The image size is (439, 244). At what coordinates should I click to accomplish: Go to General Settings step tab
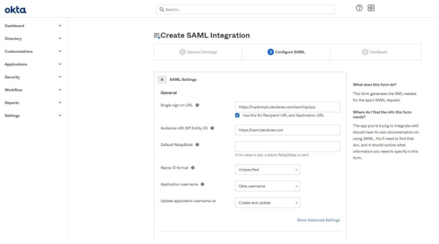click(198, 52)
